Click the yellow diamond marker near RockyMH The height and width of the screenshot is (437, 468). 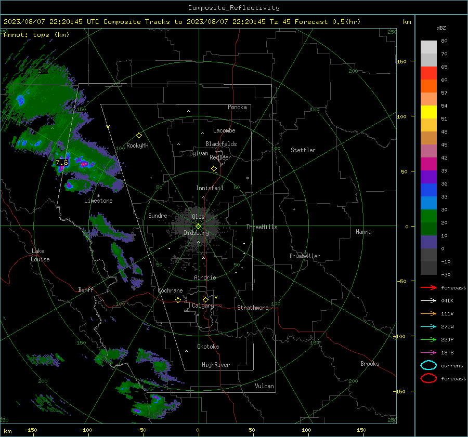click(139, 136)
